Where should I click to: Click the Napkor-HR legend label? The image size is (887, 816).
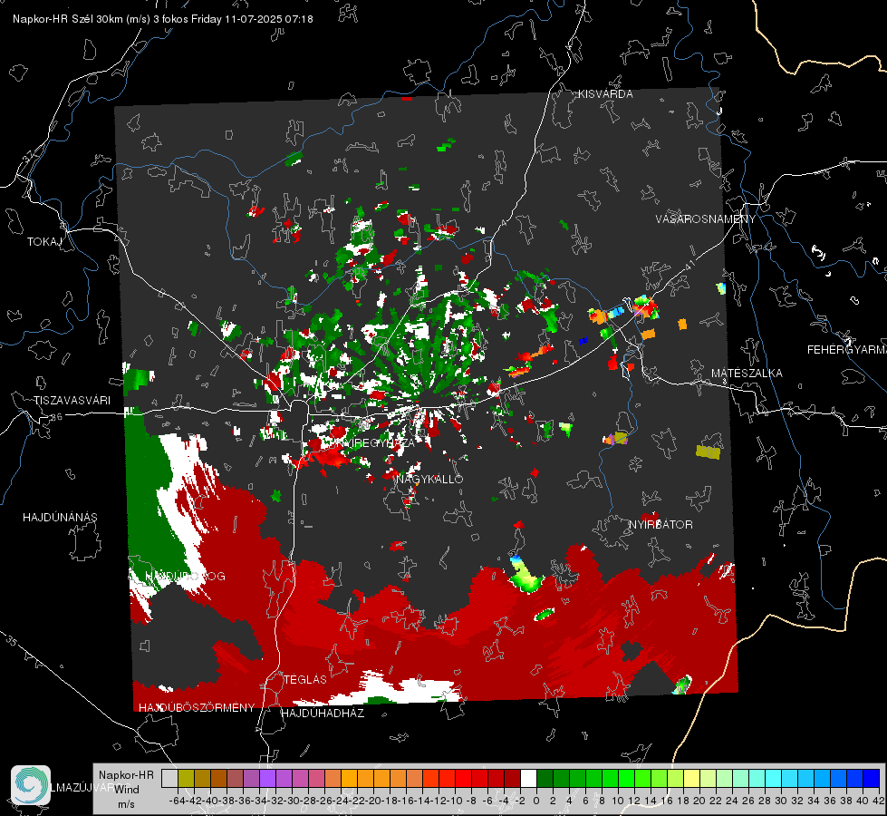click(126, 774)
